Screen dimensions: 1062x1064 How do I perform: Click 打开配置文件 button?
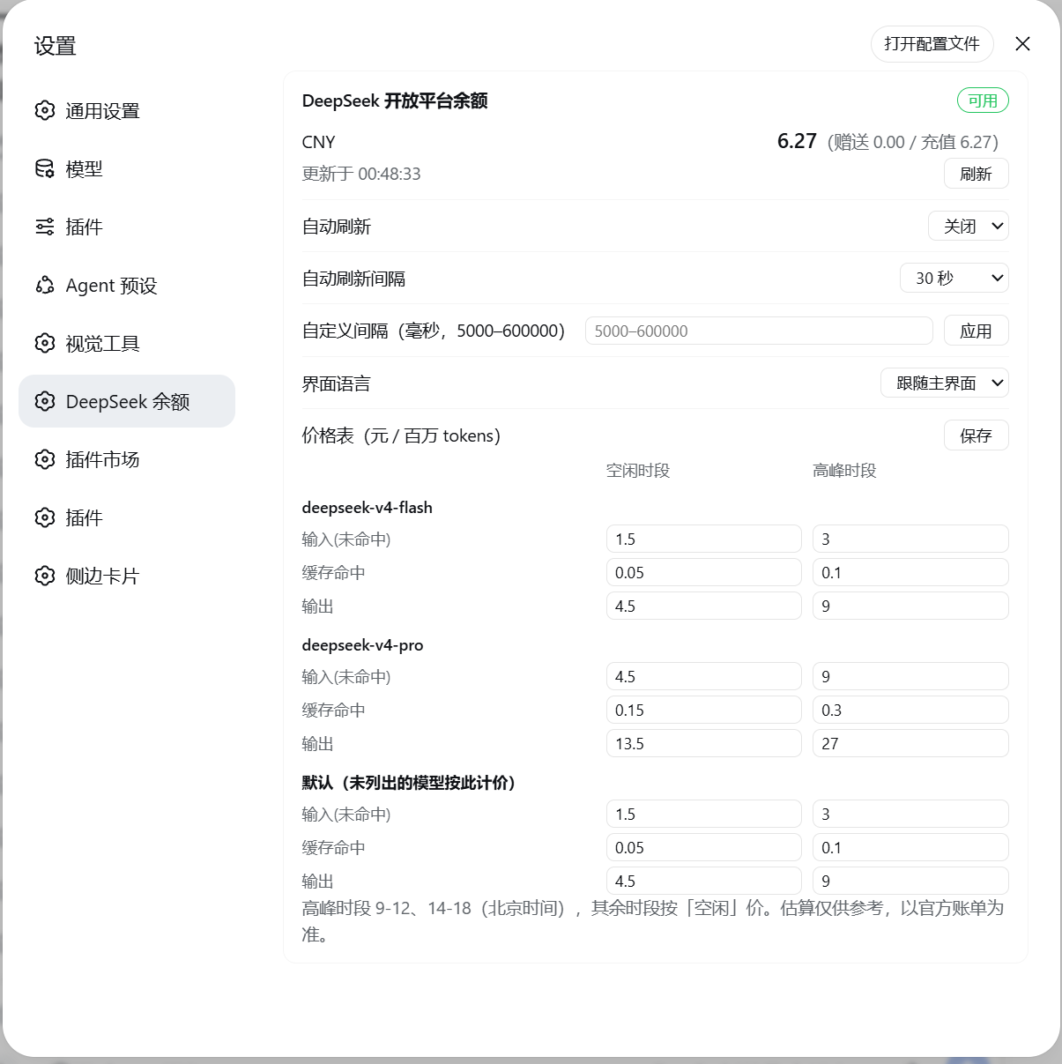tap(932, 44)
